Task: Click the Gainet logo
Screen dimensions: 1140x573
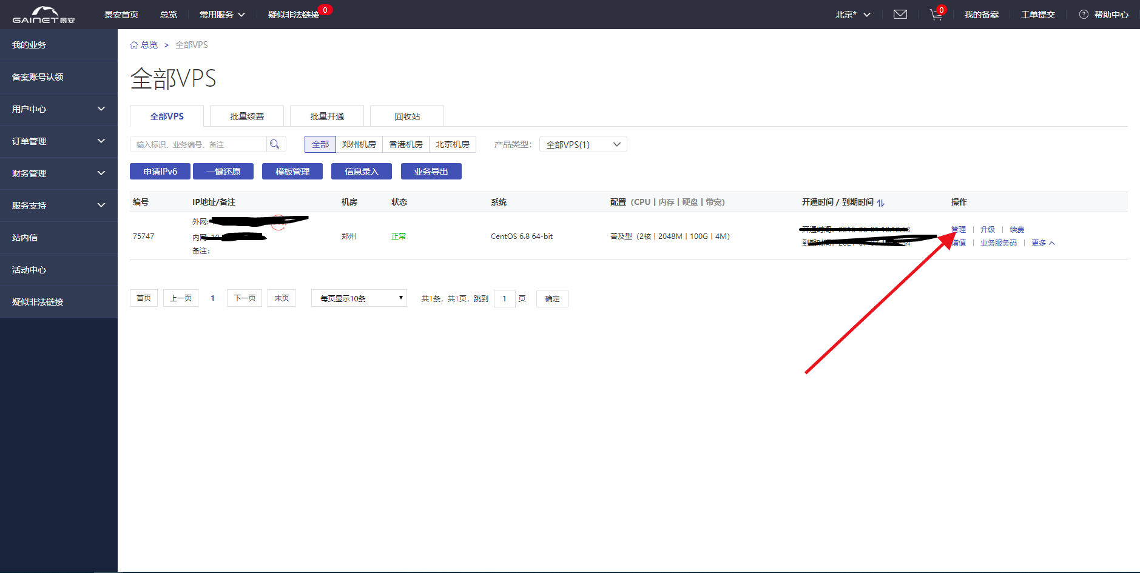Action: click(x=44, y=15)
